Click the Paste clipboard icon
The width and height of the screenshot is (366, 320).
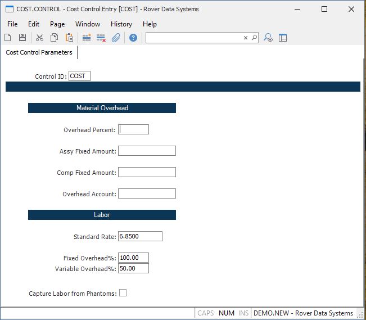(x=69, y=38)
